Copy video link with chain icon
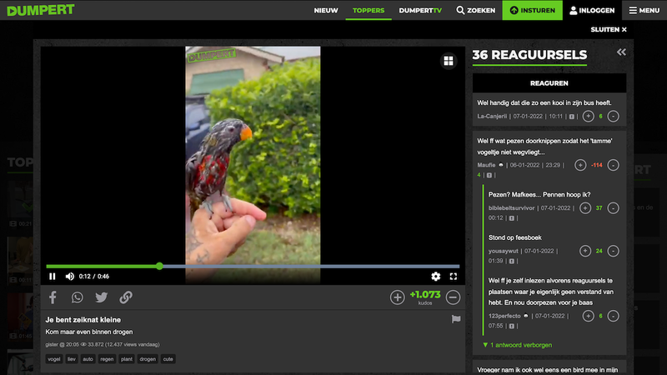 point(126,297)
